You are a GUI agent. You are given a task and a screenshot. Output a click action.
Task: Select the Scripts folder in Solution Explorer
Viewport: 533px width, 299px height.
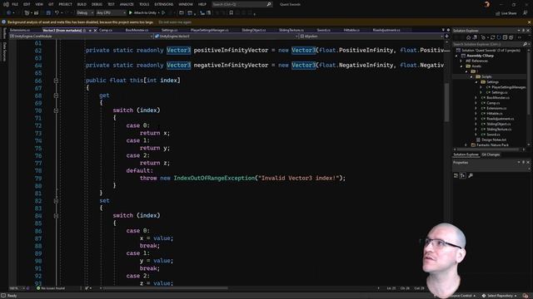point(486,76)
